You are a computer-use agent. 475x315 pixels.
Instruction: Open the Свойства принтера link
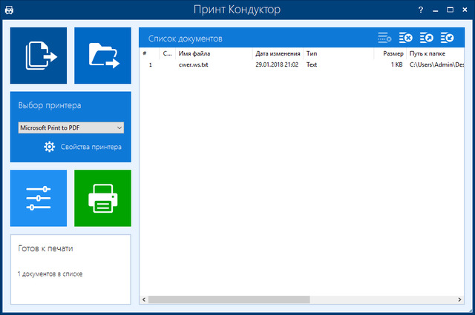(91, 147)
